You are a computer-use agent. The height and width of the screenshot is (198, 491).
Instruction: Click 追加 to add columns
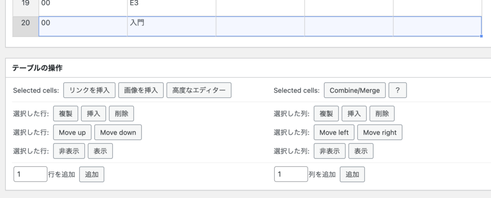click(352, 174)
